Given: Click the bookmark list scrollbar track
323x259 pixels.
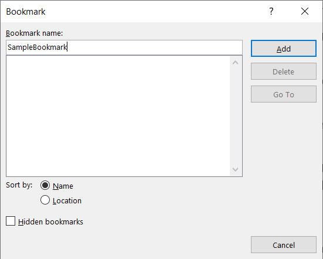Looking at the screenshot, I should pyautogui.click(x=236, y=116).
